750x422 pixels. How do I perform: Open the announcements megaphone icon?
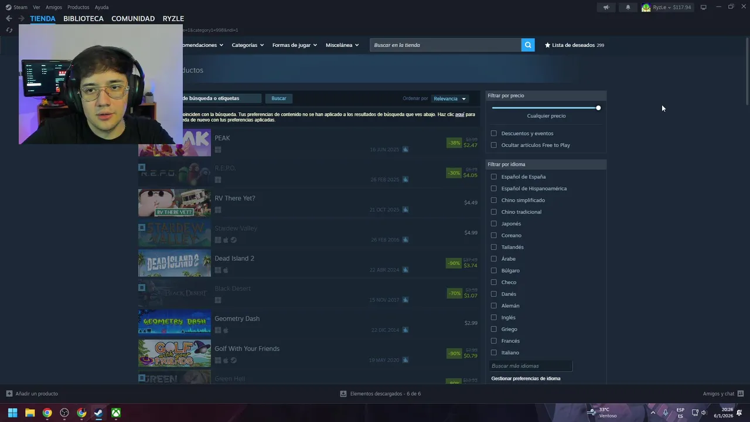pos(606,8)
